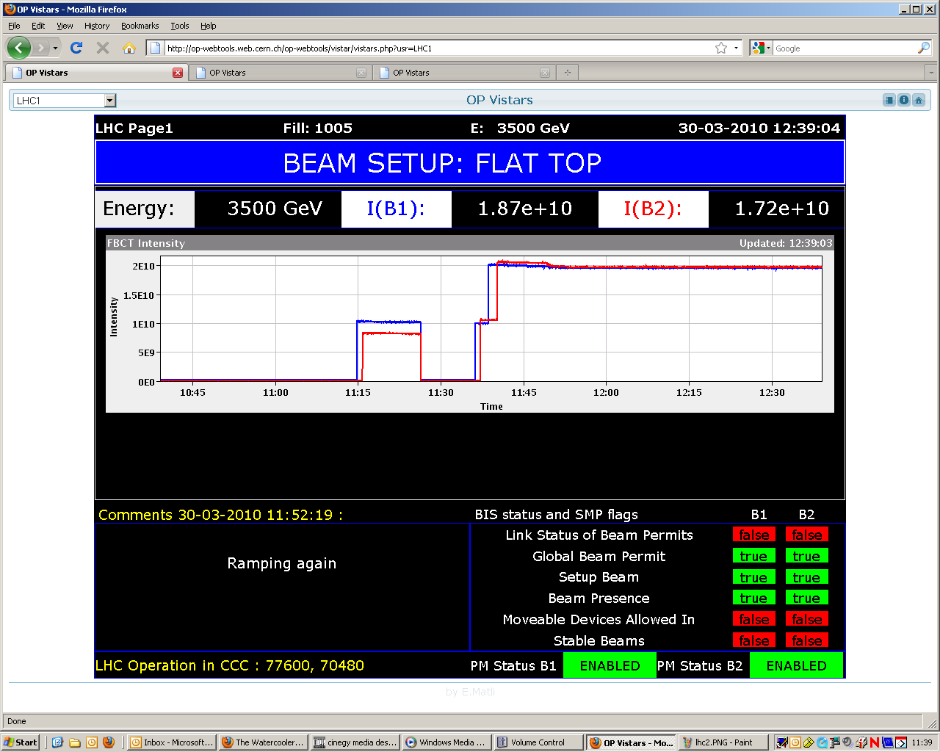The height and width of the screenshot is (752, 940).
Task: Open Volume Control from the taskbar
Action: 538,742
